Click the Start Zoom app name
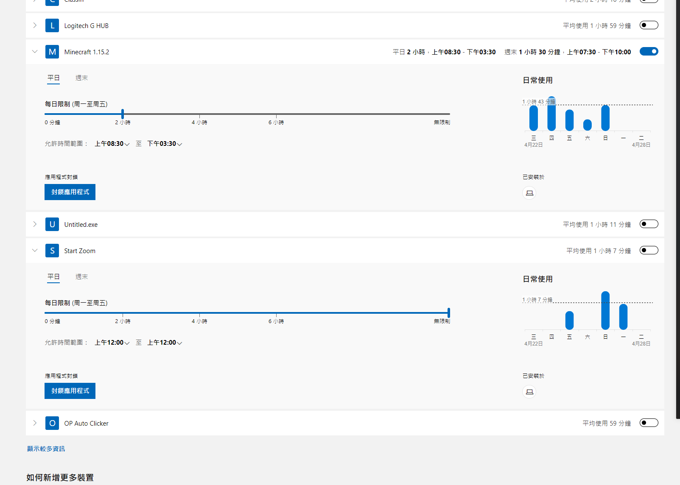 click(x=80, y=251)
